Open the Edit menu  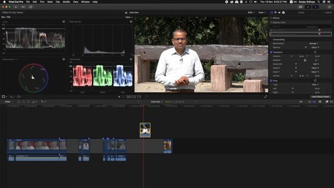click(x=35, y=2)
